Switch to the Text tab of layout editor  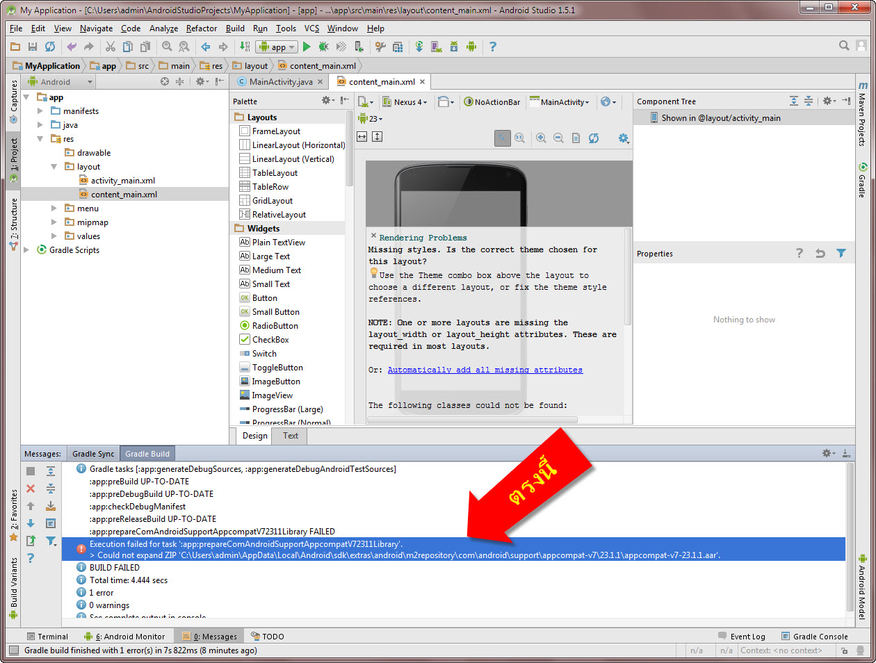click(291, 436)
